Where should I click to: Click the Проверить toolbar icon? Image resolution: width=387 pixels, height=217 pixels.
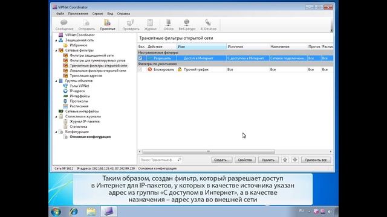131,25
